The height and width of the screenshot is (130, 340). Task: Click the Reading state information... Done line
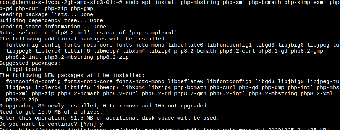pos(53,27)
